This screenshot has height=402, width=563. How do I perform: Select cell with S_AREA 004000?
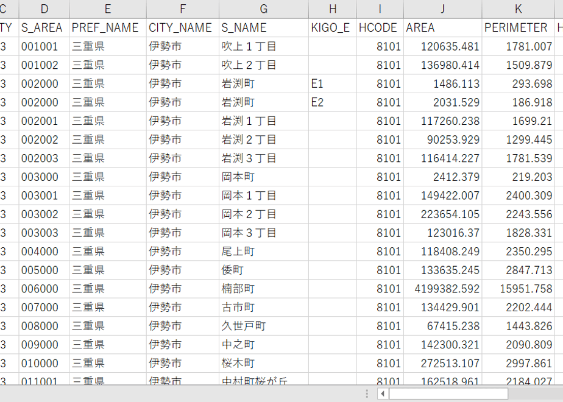coord(44,252)
